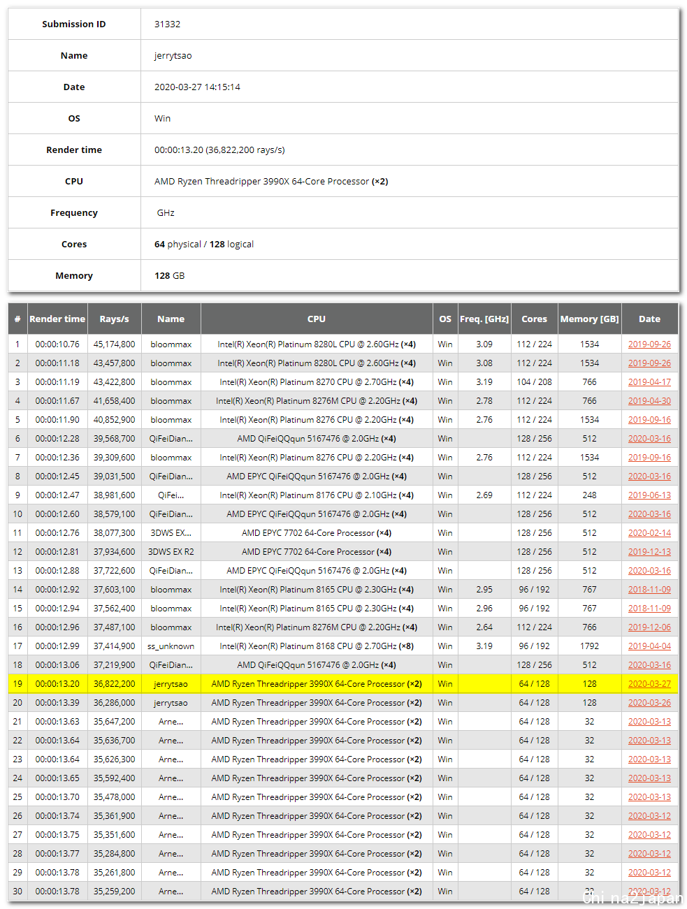Select the rays/s value 38,077,300
Viewport: 687px width, 909px height.
point(114,533)
